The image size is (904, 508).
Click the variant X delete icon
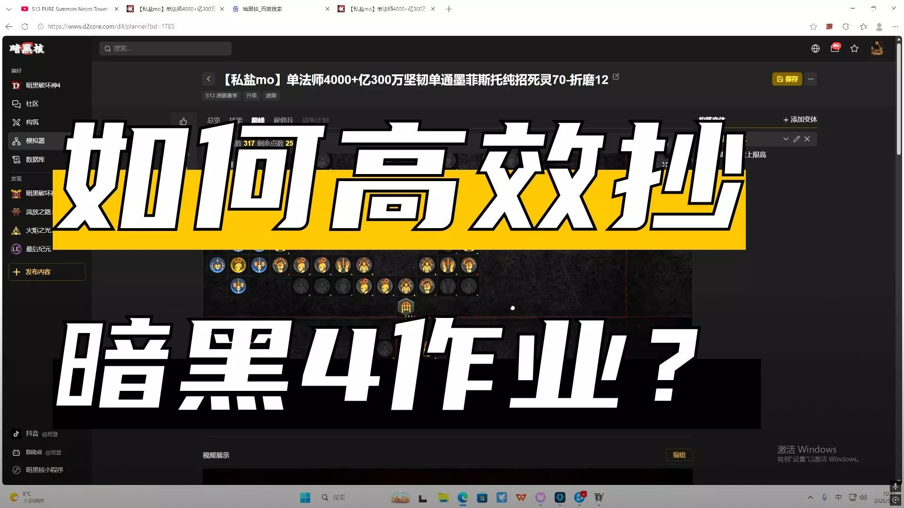tap(807, 139)
